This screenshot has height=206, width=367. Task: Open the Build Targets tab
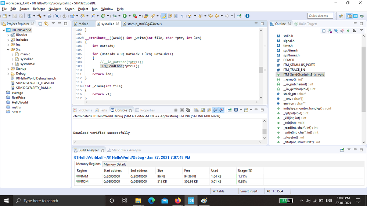(x=306, y=24)
